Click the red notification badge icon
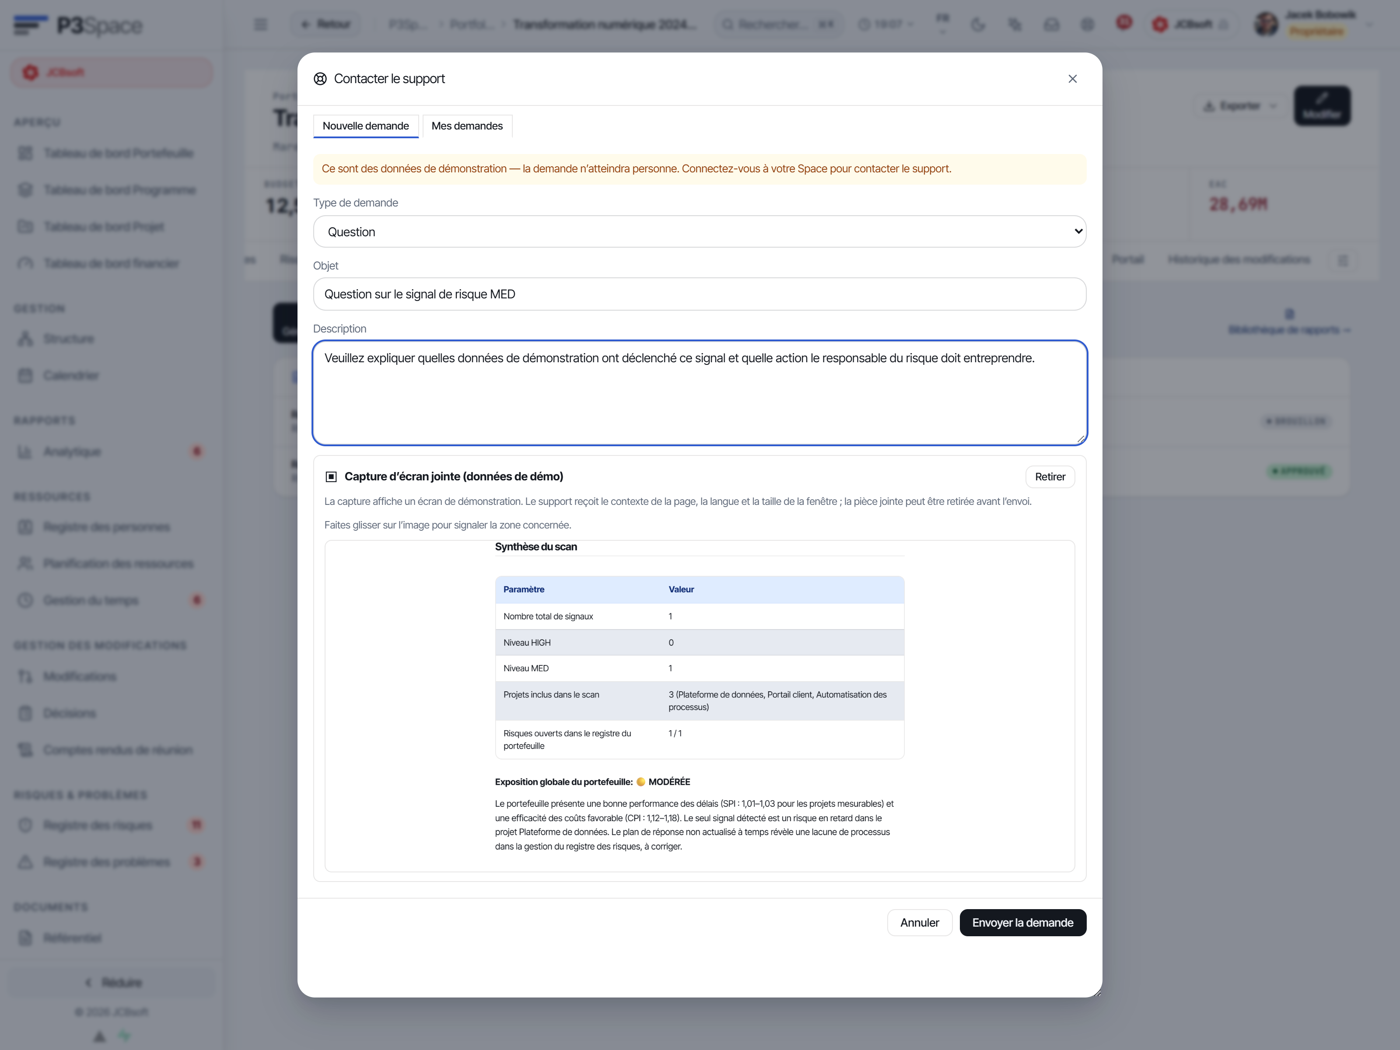The height and width of the screenshot is (1050, 1400). [x=1124, y=23]
